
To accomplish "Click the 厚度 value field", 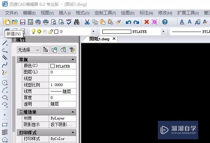I will (63, 98).
